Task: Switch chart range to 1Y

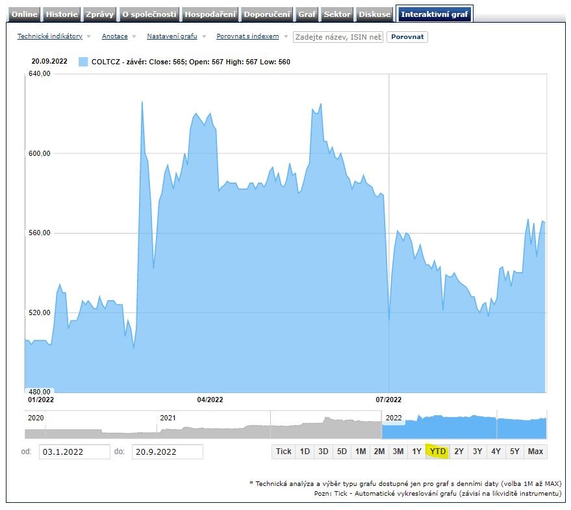Action: click(416, 452)
